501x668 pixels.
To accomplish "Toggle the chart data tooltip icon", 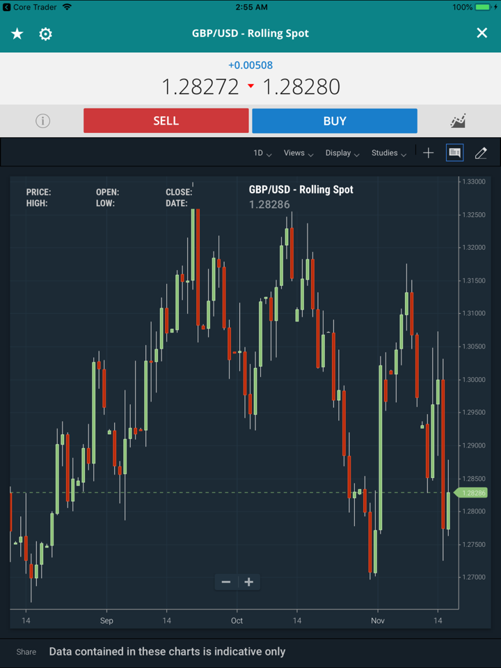I will click(454, 153).
